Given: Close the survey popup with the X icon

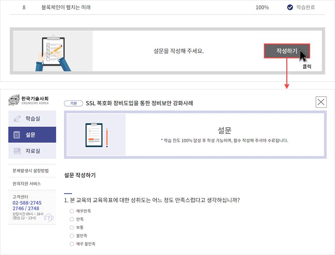Looking at the screenshot, I should click(321, 101).
